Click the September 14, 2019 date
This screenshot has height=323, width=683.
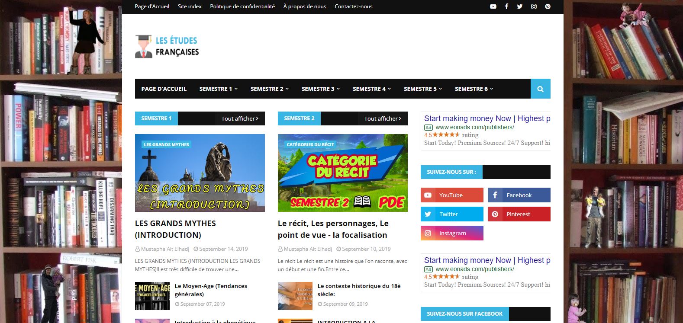[223, 249]
